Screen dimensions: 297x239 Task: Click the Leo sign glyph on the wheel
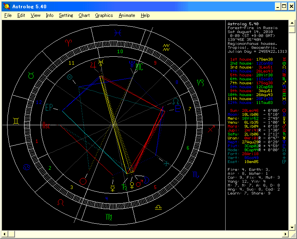[61, 202]
